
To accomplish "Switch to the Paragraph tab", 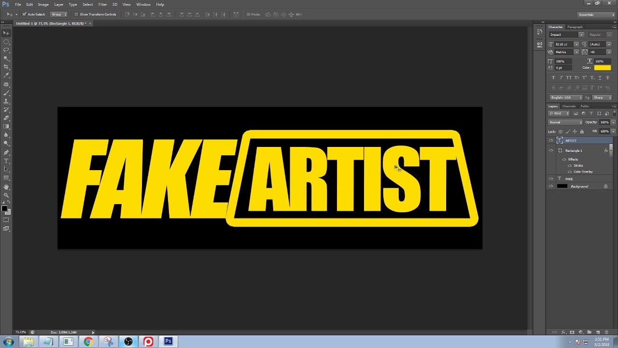I will click(x=575, y=27).
